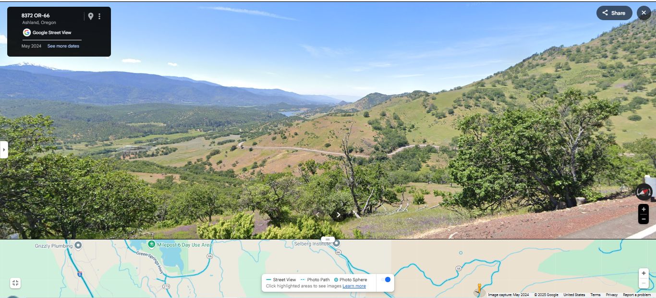Select the Pegman marker on the minimap
Image resolution: width=656 pixels, height=298 pixels.
[479, 290]
